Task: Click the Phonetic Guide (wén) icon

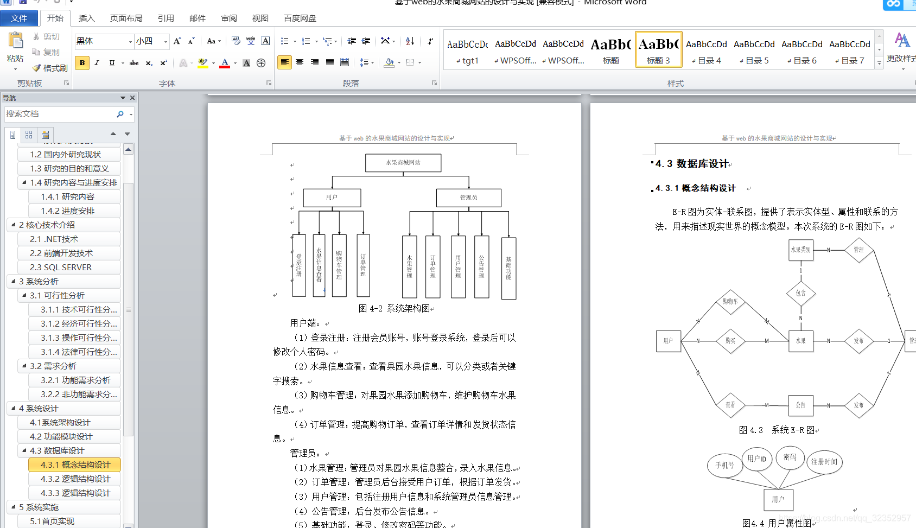Action: [x=250, y=41]
